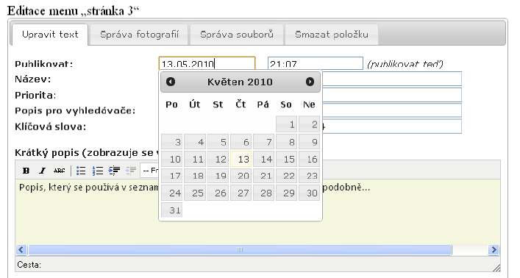
Task: Focus the Klíčová slova input
Action: tap(392, 126)
